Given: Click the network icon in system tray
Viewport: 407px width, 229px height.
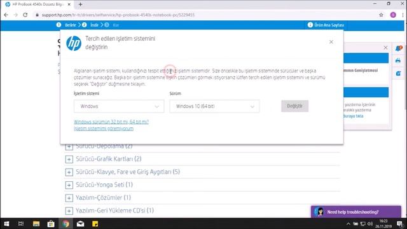Looking at the screenshot, I should (x=363, y=224).
